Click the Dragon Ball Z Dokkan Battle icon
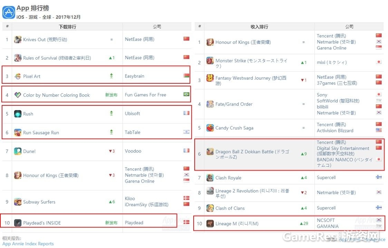Viewport: 388px width, 248px height. pyautogui.click(x=210, y=152)
